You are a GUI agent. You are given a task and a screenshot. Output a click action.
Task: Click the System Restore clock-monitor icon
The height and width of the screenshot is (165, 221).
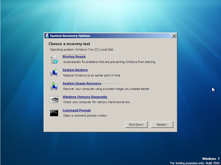click(54, 73)
